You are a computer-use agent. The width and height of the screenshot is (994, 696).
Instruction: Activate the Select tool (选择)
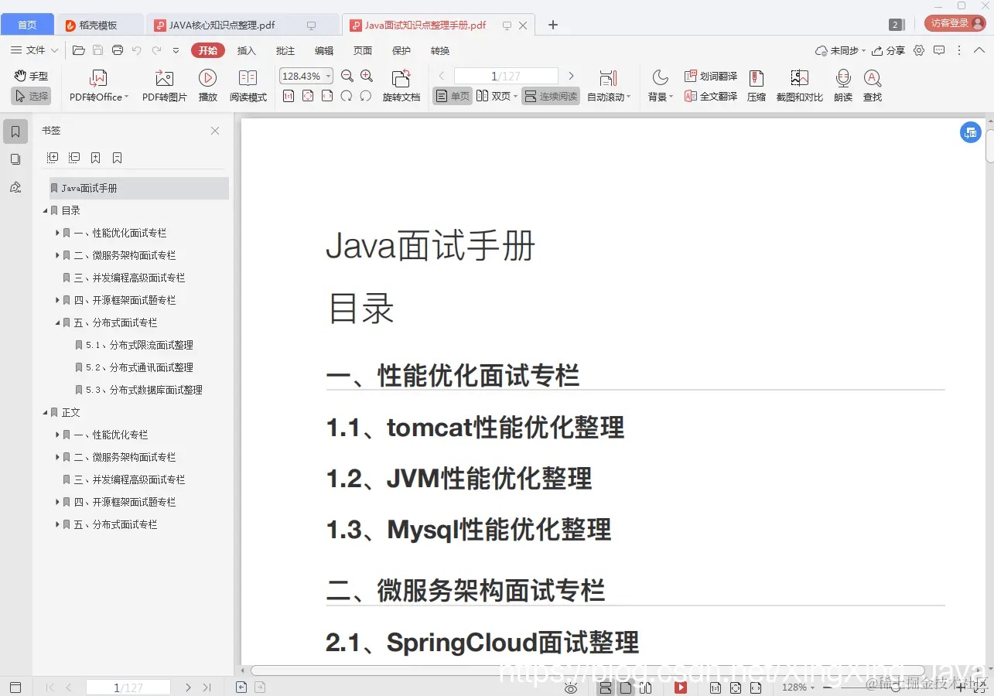tap(31, 96)
